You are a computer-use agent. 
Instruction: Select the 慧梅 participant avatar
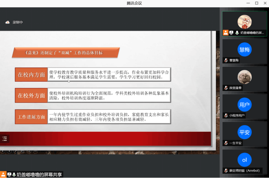244,49
